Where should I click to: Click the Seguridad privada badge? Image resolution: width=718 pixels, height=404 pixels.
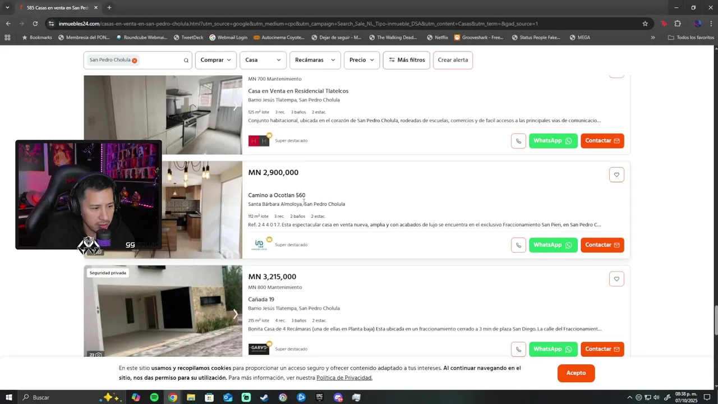click(x=108, y=273)
